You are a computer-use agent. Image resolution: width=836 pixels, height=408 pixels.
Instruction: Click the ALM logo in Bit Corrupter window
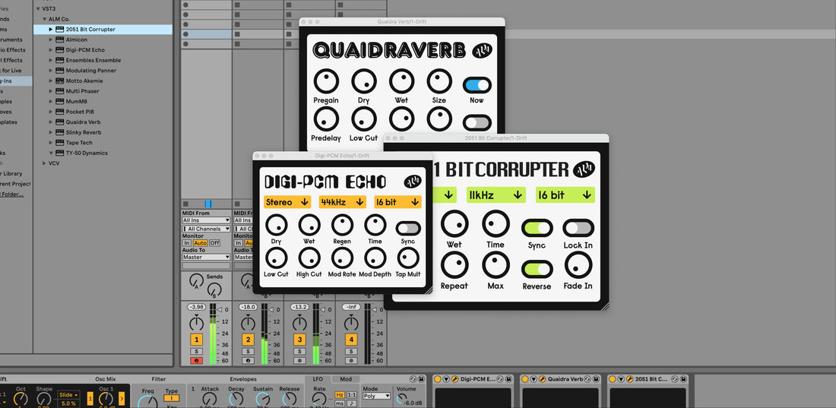(584, 170)
